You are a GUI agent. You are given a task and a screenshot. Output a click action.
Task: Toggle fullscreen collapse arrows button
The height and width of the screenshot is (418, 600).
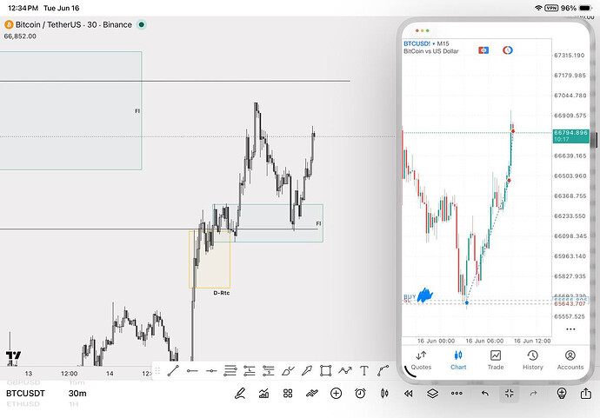pyautogui.click(x=509, y=393)
